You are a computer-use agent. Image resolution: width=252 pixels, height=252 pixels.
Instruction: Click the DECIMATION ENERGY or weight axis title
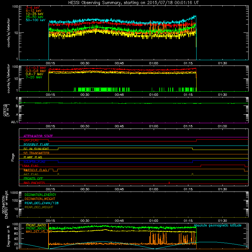pyautogui.click(x=5, y=204)
